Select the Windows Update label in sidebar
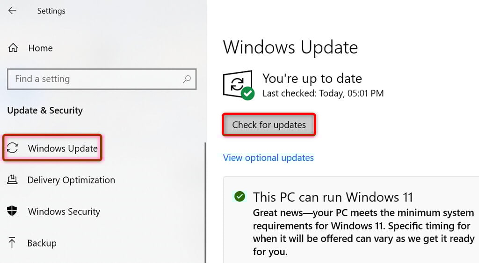Screen dimensions: 479x263 click(63, 149)
